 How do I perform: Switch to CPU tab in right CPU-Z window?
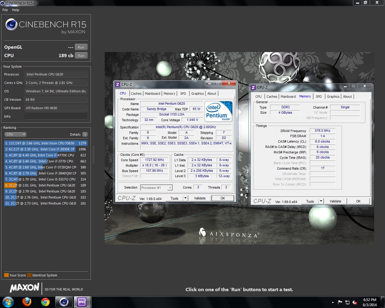click(258, 97)
